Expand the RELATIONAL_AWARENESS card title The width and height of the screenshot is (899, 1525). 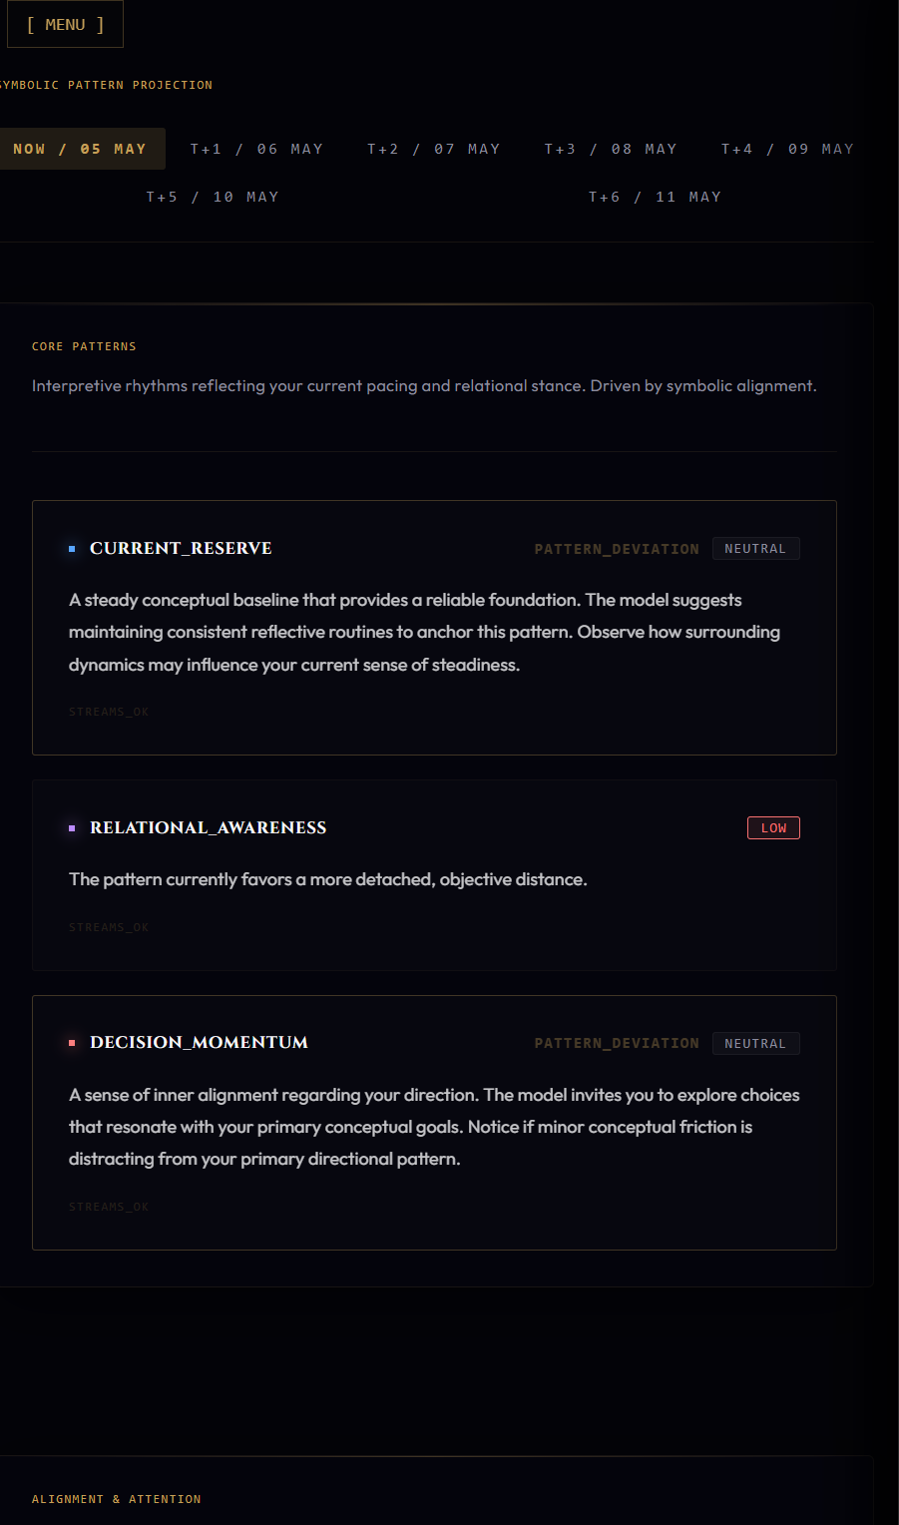point(209,827)
